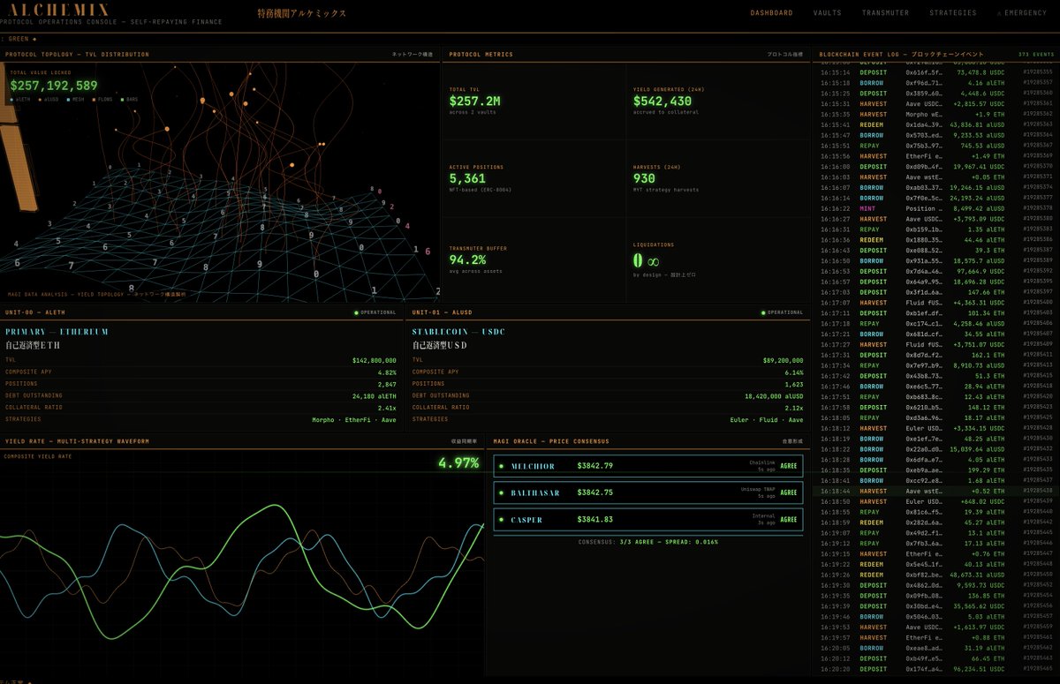This screenshot has width=1060, height=684.
Task: Click the GREEN status indicator
Action: tap(21, 39)
